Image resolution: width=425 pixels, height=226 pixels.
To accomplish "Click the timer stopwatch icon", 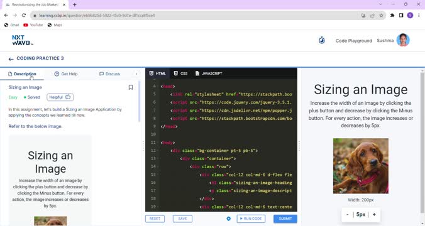I will click(322, 40).
